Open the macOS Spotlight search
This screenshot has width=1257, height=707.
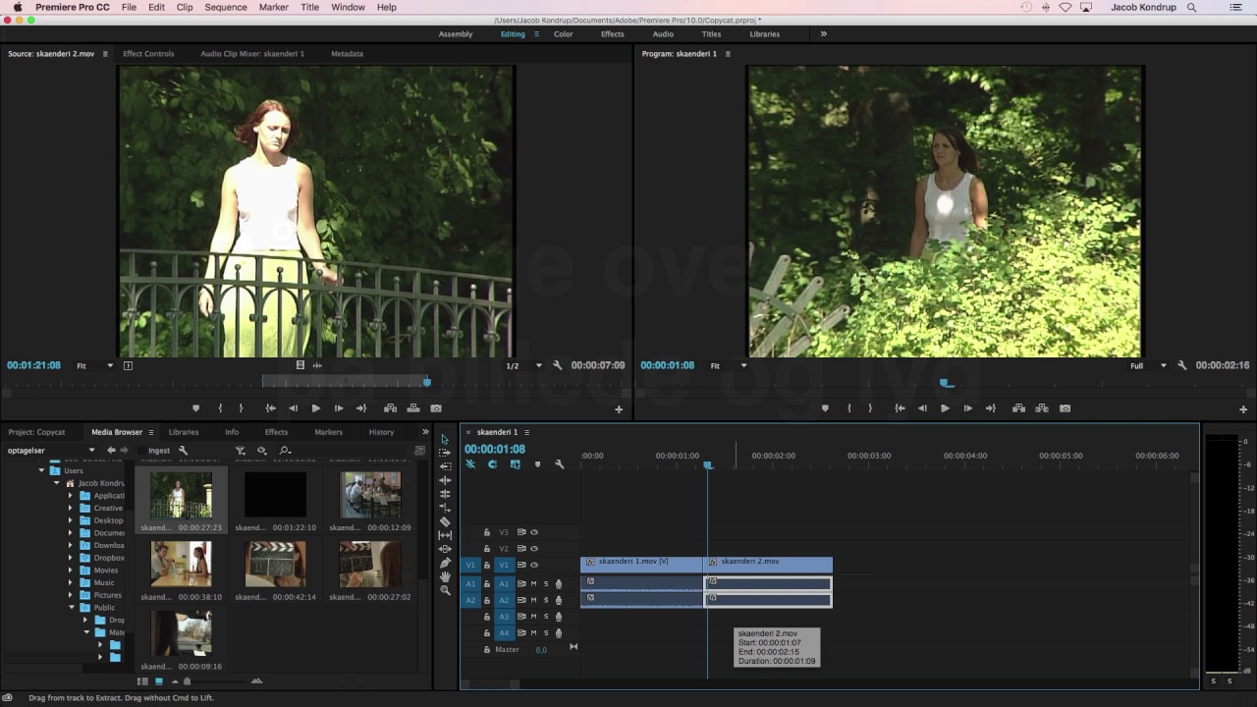(x=1192, y=7)
